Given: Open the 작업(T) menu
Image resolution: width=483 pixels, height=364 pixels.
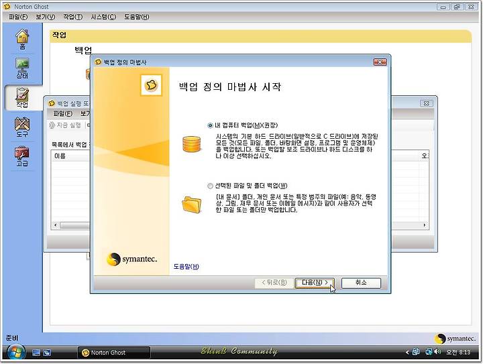Looking at the screenshot, I should pos(73,17).
